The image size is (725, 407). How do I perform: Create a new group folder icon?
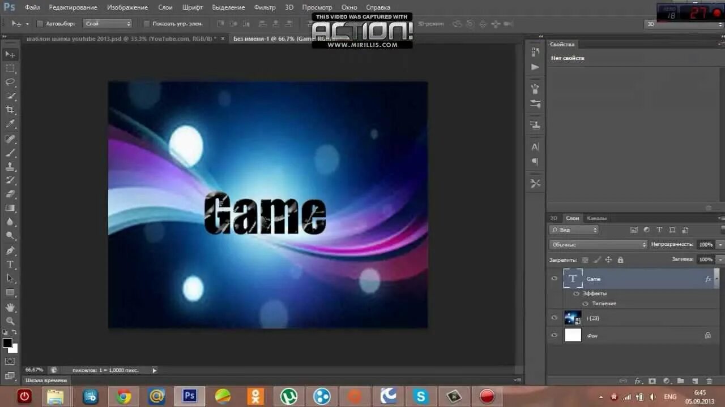pyautogui.click(x=680, y=382)
